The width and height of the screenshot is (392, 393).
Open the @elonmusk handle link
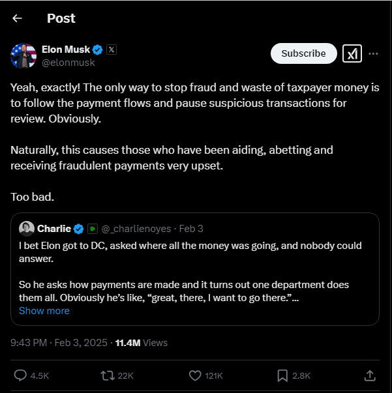tap(68, 63)
